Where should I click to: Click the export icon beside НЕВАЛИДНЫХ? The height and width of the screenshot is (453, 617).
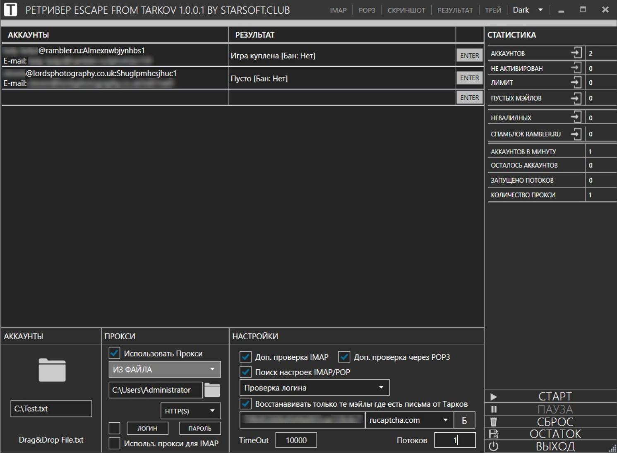click(x=576, y=117)
